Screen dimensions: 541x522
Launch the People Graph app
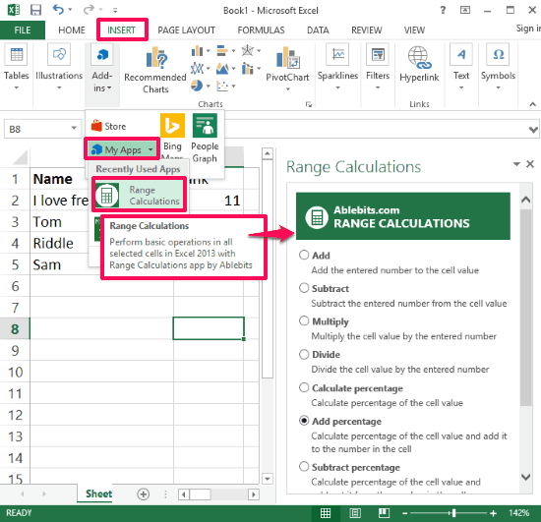pos(205,126)
